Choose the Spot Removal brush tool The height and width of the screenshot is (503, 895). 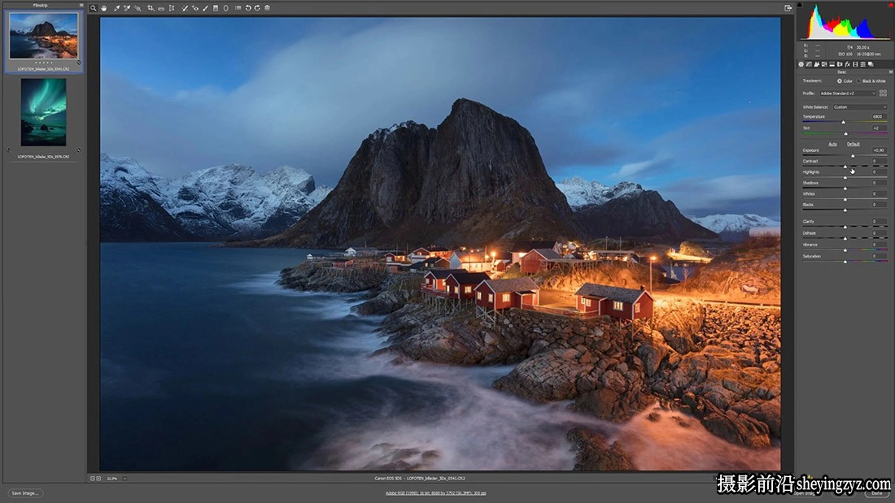[x=185, y=8]
